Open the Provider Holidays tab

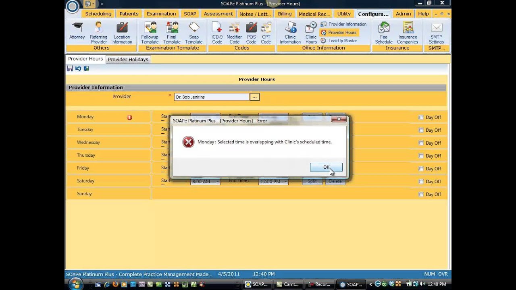[128, 60]
